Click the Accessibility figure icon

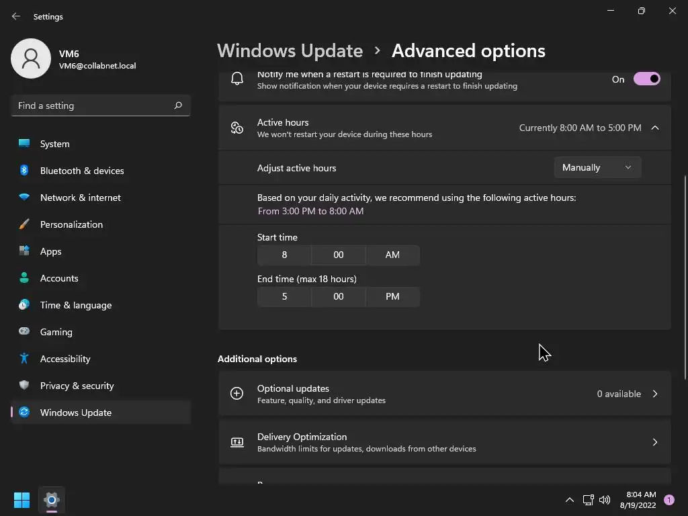(x=24, y=359)
